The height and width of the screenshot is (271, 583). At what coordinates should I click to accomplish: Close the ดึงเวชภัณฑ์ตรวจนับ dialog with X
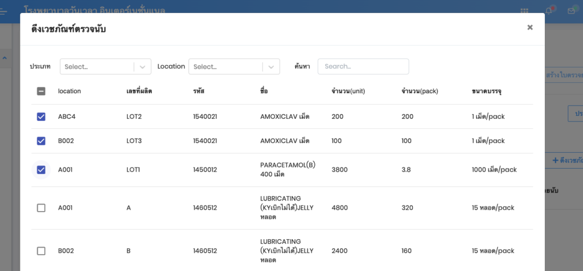(x=530, y=27)
